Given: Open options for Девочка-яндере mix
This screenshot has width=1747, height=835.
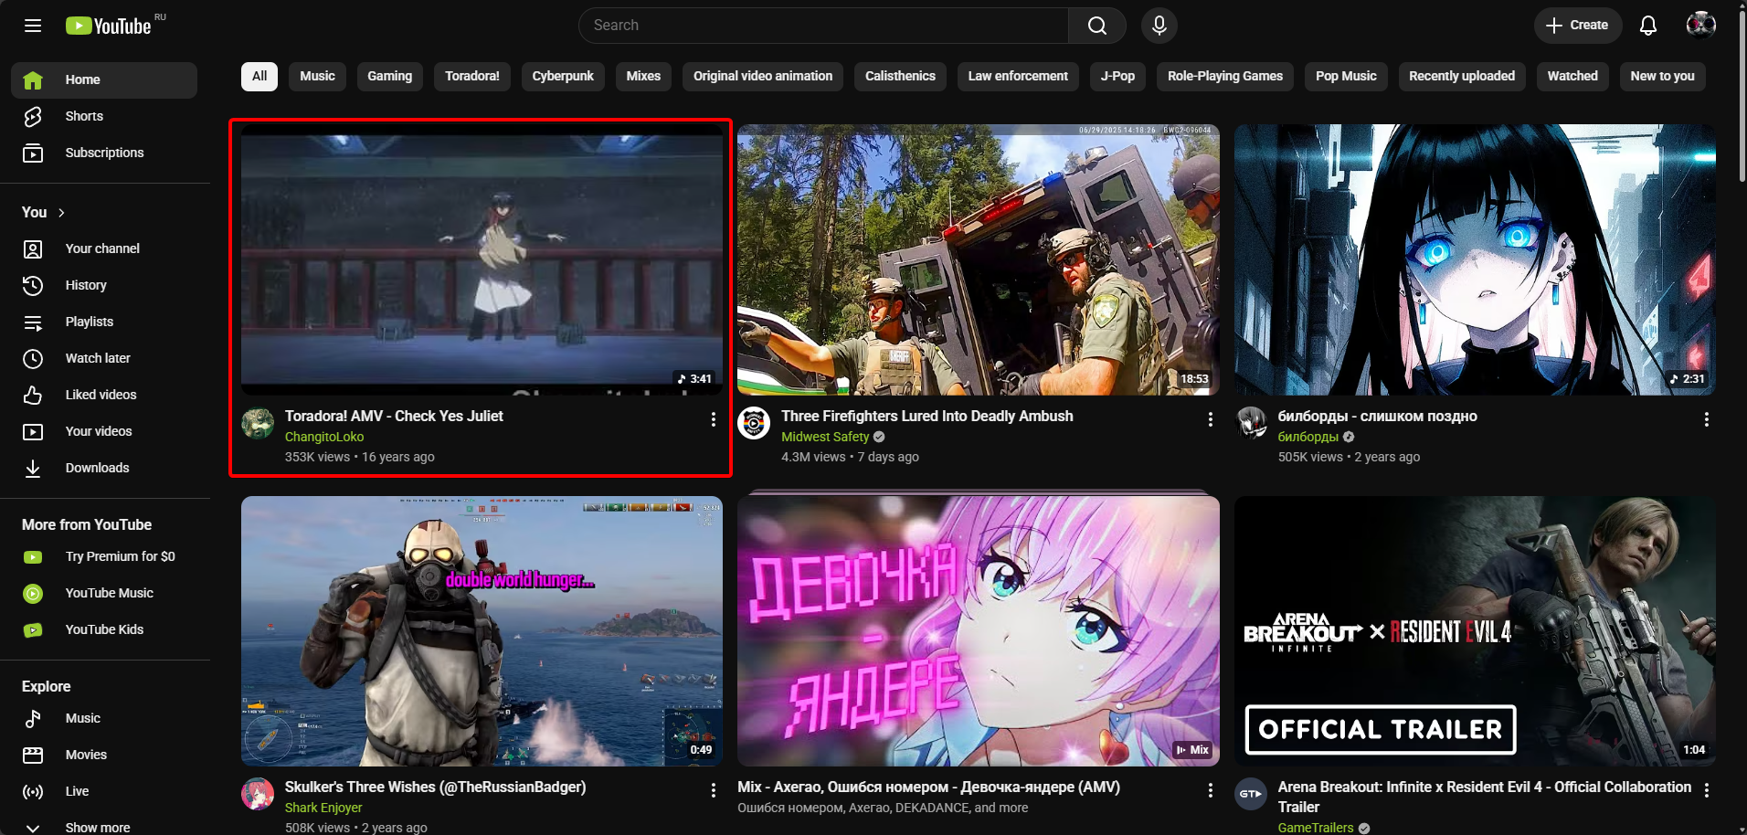Looking at the screenshot, I should (1211, 790).
